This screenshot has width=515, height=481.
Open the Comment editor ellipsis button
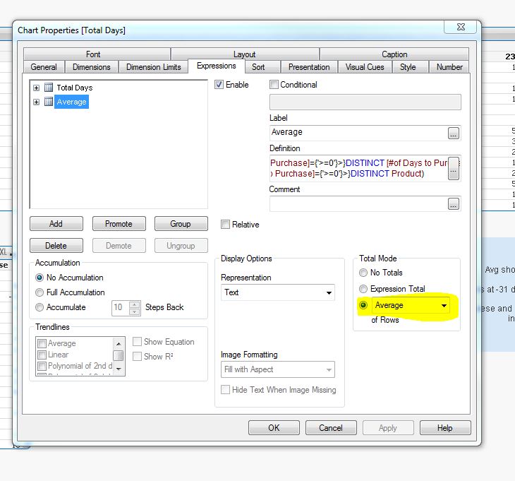pos(453,204)
